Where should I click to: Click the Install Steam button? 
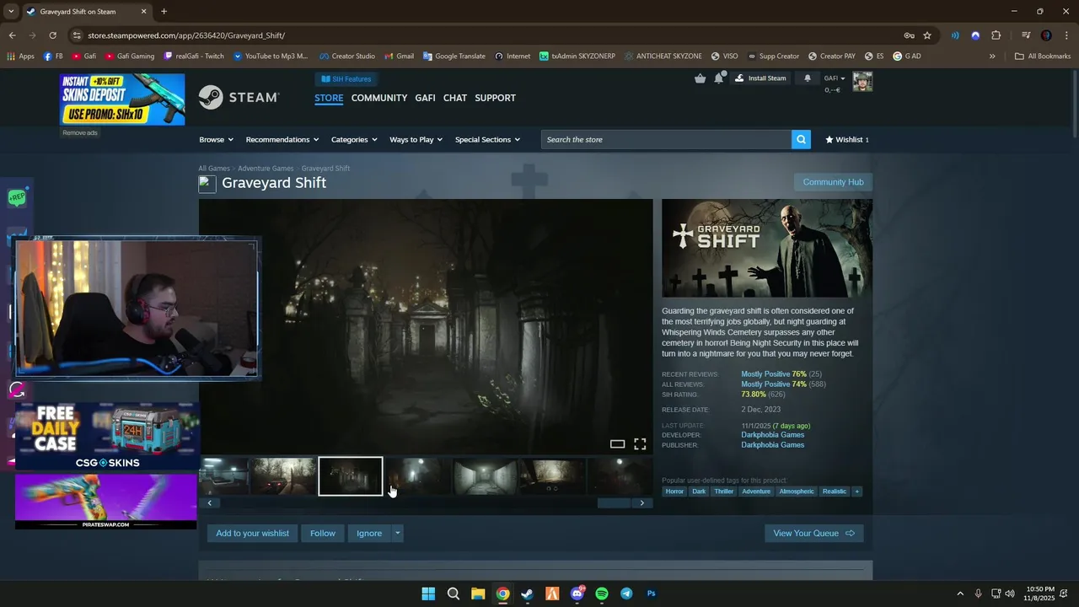pos(760,78)
